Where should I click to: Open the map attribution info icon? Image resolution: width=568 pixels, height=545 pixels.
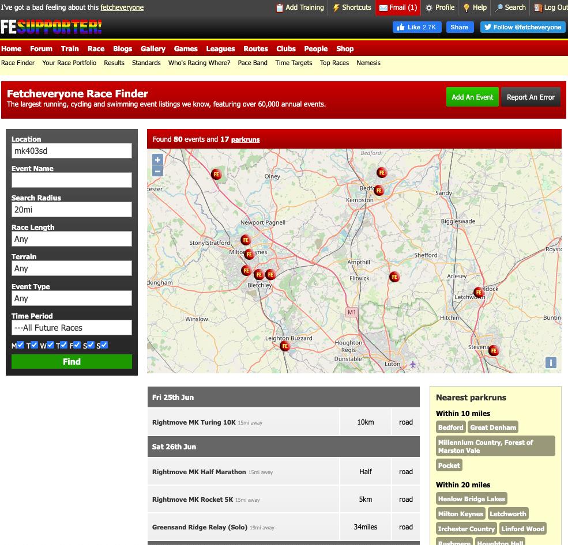point(551,362)
